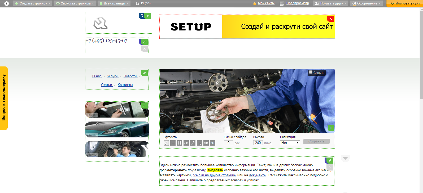The image size is (423, 193).
Task: Edit the phone number block via pencil icon
Action: coord(144,42)
